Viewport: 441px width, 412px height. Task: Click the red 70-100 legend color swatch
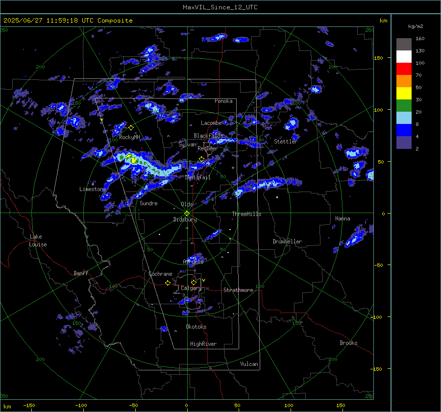tap(404, 69)
